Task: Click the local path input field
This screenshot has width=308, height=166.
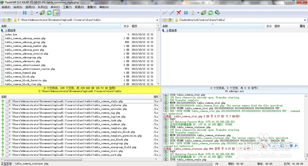Action: [86, 20]
